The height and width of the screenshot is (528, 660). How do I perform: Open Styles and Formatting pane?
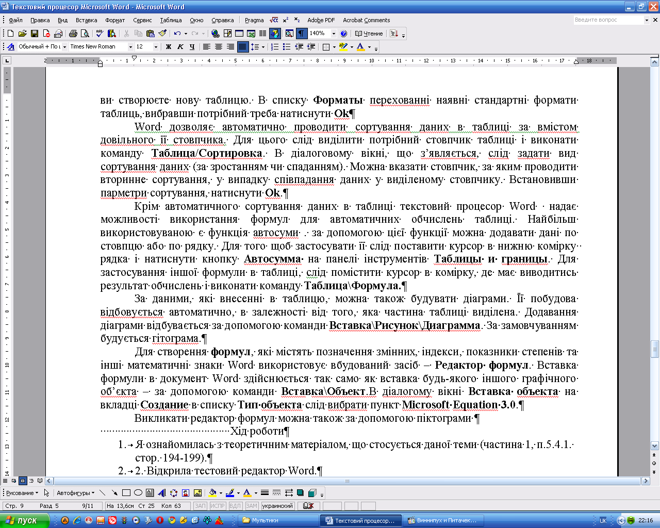tap(10, 47)
